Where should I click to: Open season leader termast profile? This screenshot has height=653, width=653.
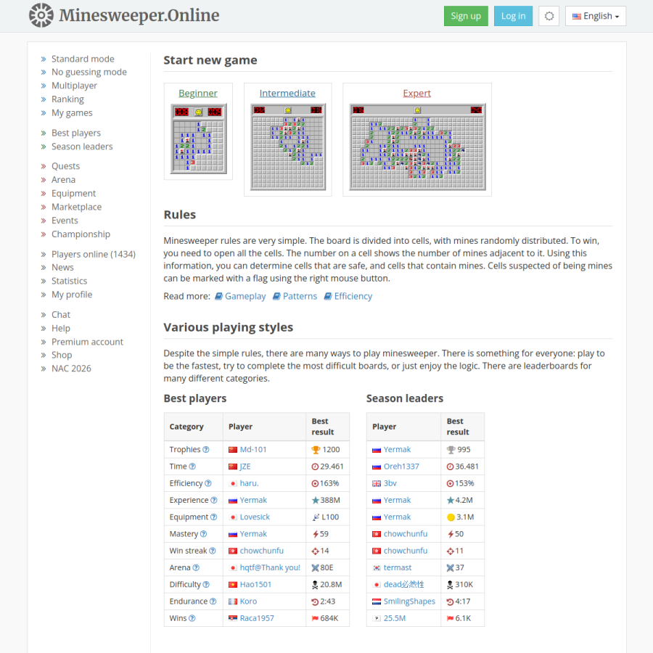click(398, 567)
